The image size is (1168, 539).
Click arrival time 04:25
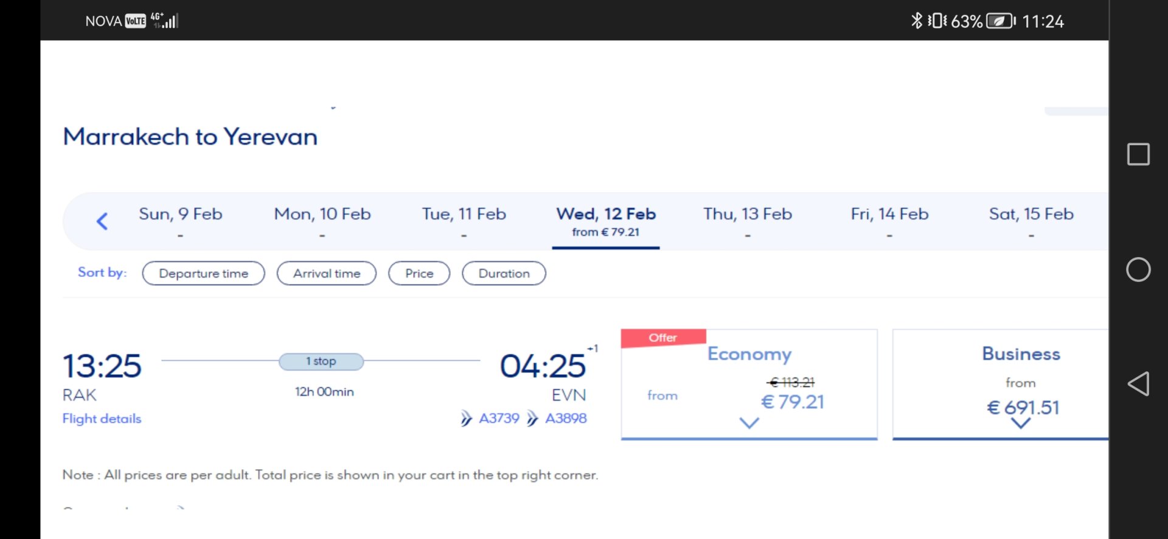(x=543, y=366)
